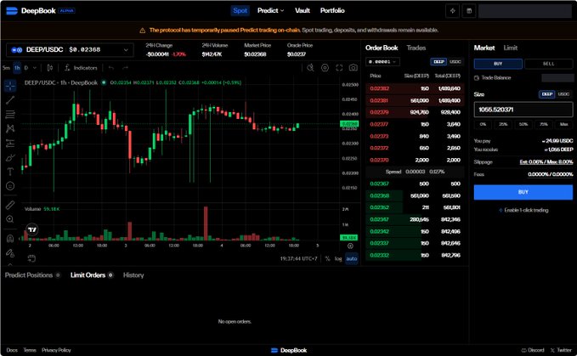
Task: Select the text annotation tool
Action: tap(10, 172)
